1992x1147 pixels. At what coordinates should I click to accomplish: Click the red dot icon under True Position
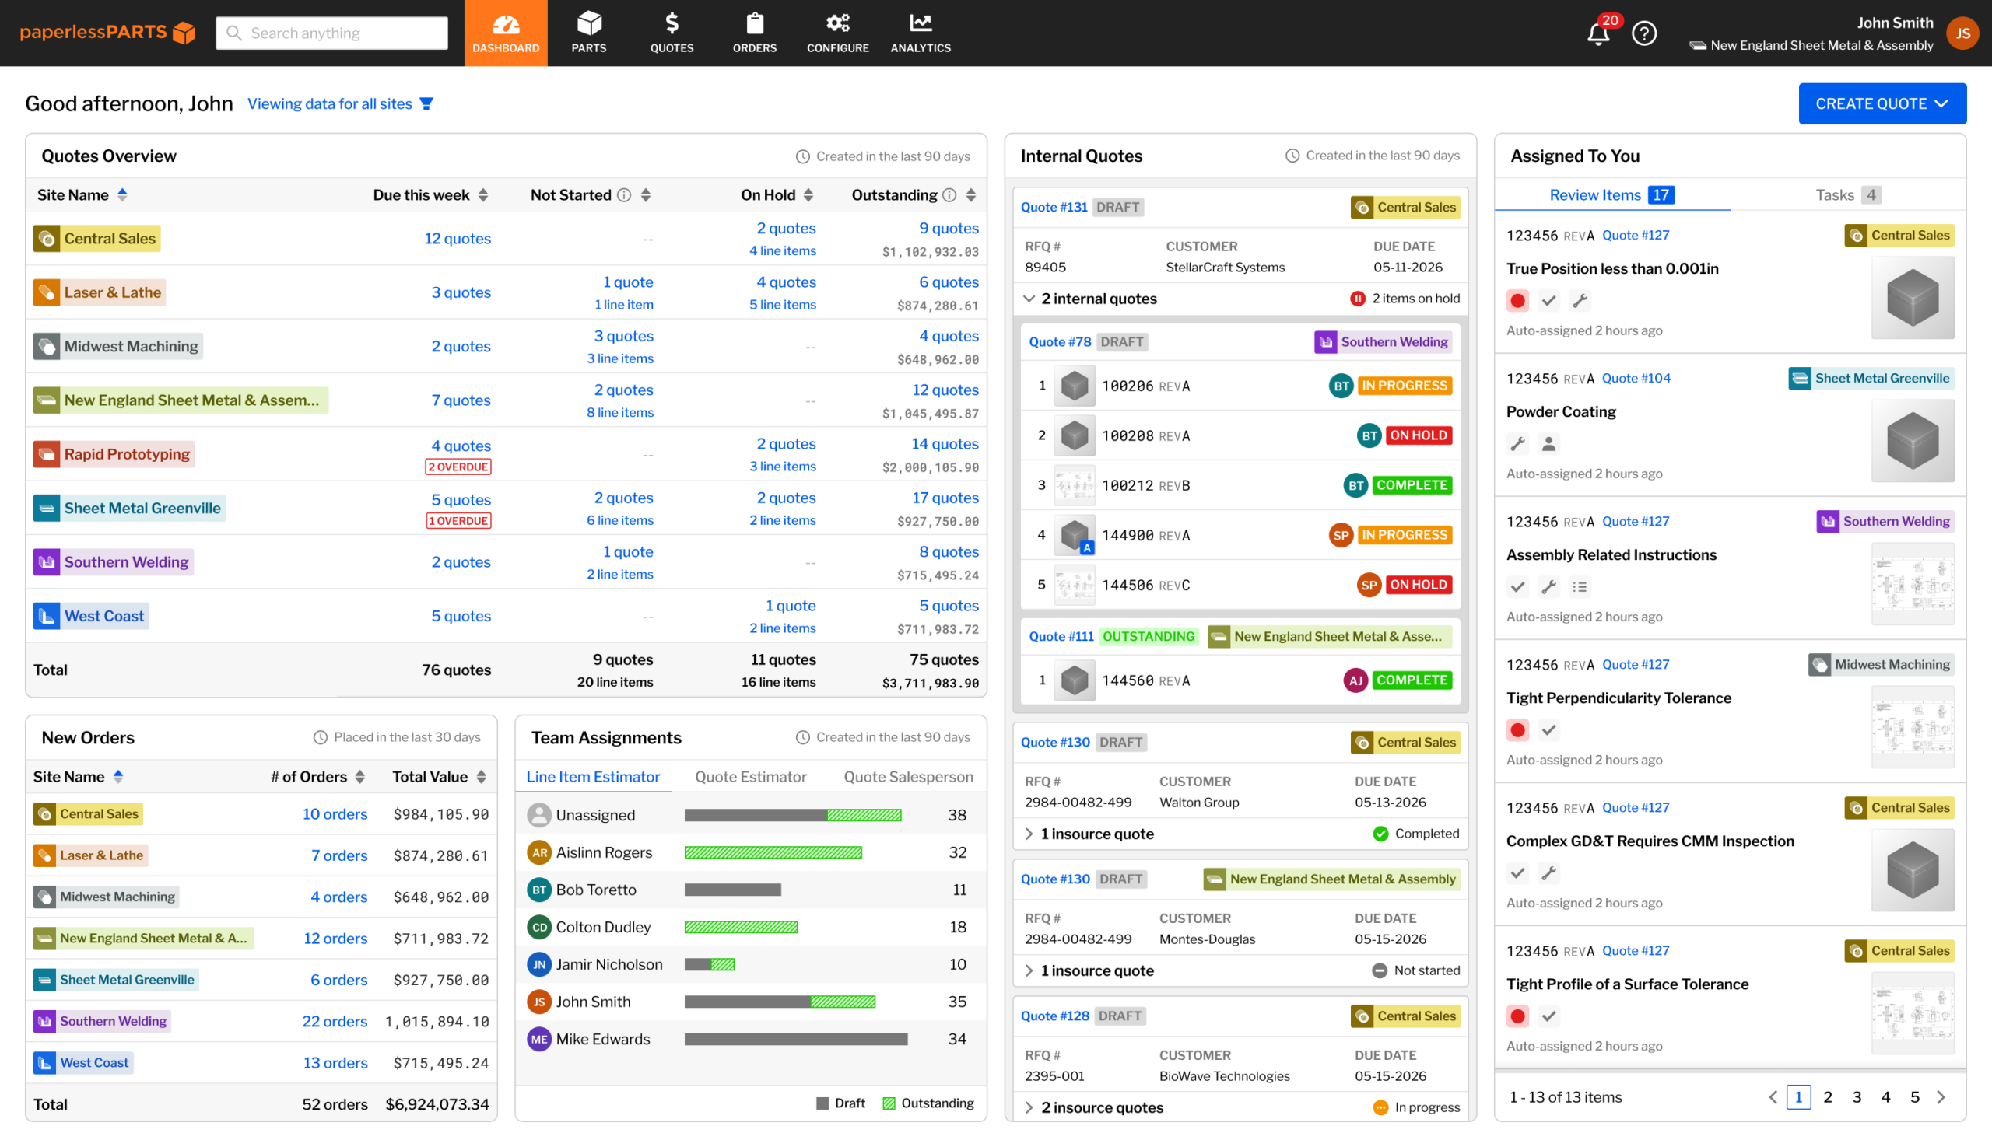(x=1517, y=300)
